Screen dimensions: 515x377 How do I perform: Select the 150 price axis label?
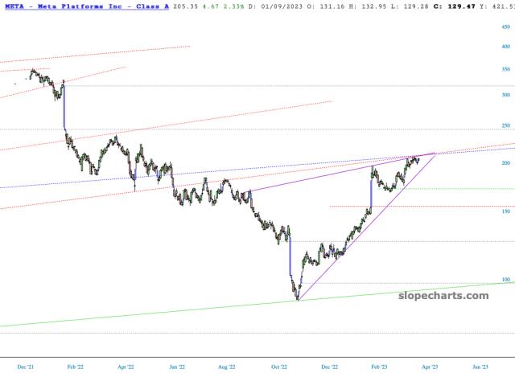(x=505, y=212)
